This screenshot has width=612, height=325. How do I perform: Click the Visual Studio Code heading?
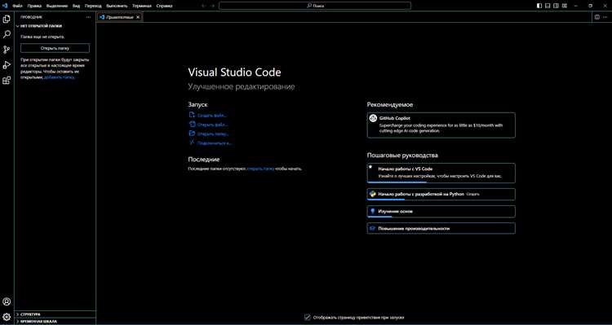(x=234, y=72)
